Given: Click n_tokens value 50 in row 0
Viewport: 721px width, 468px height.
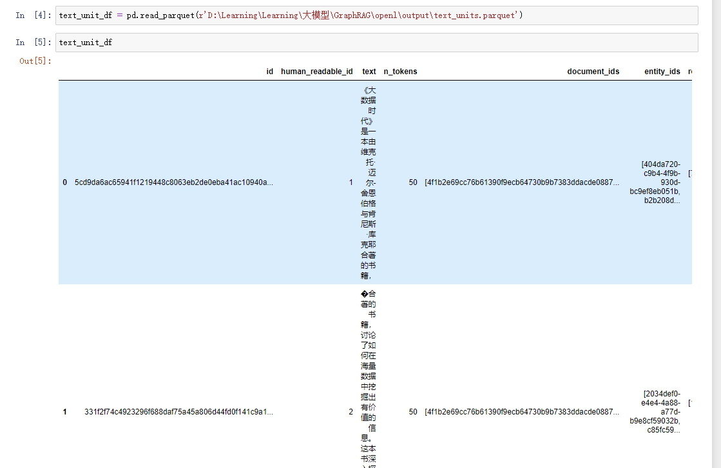Looking at the screenshot, I should (413, 182).
